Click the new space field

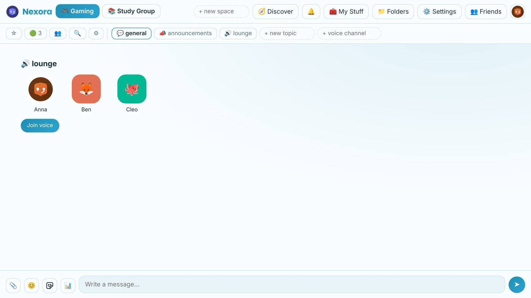(222, 11)
